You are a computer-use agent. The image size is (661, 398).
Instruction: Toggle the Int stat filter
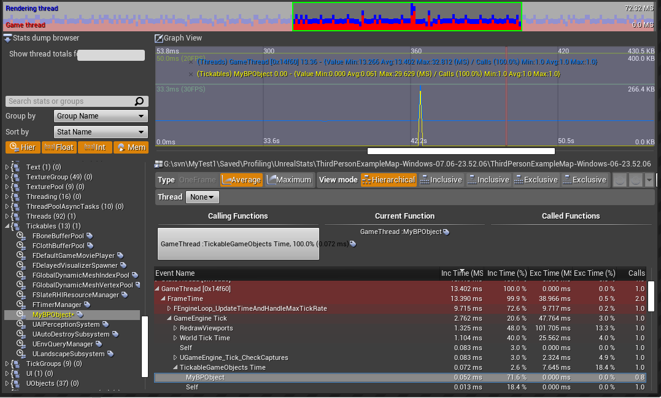(95, 147)
